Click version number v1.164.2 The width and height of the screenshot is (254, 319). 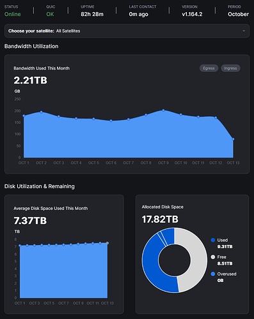(192, 14)
